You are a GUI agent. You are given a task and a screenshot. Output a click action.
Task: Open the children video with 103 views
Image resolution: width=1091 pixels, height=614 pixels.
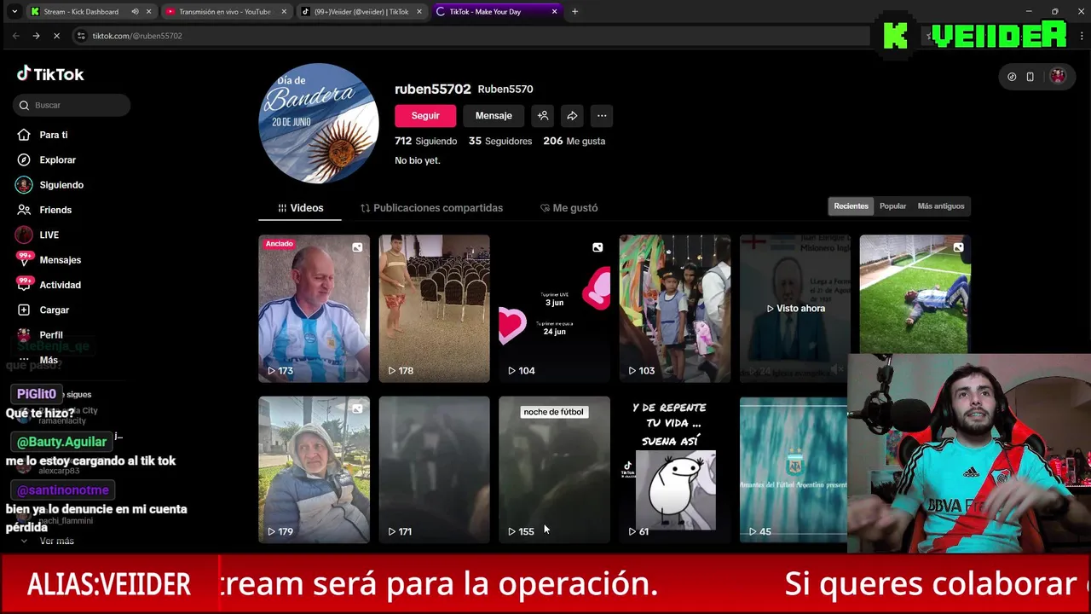point(675,308)
